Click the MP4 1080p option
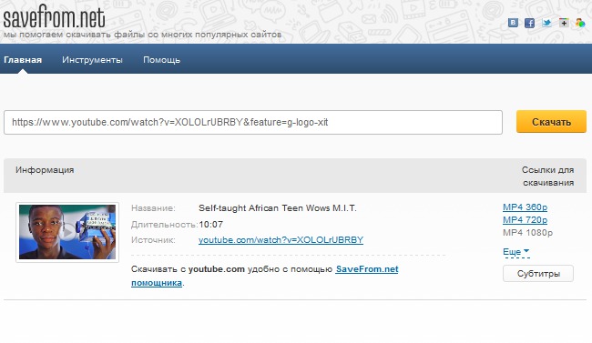592x343 pixels. [x=527, y=232]
